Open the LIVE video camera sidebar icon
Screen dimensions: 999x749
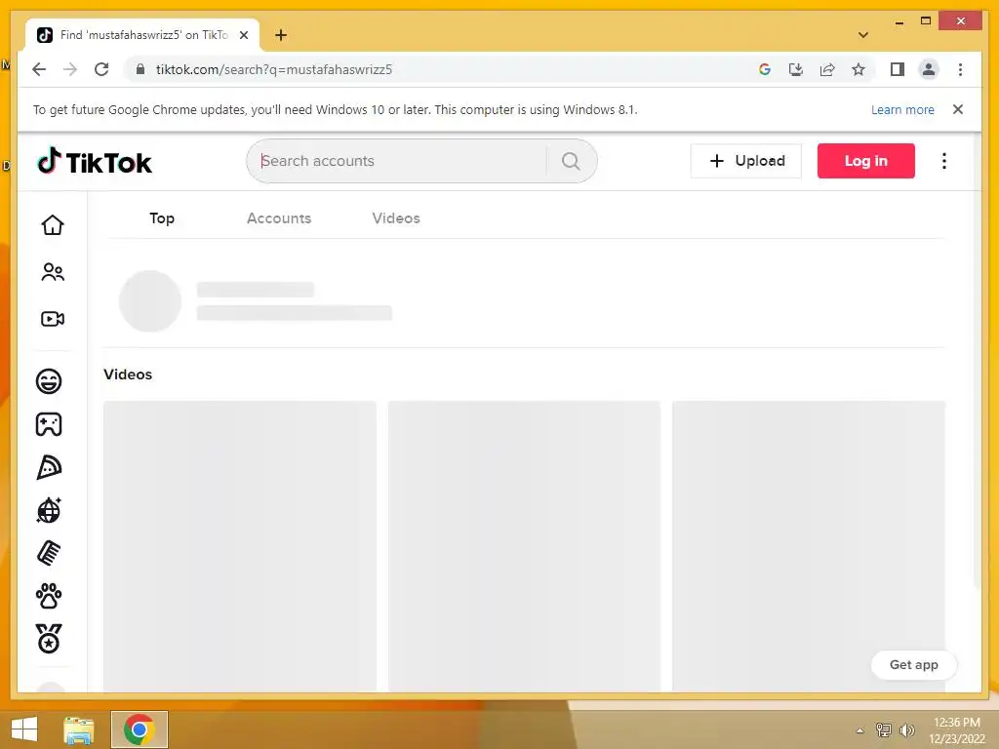click(x=53, y=319)
